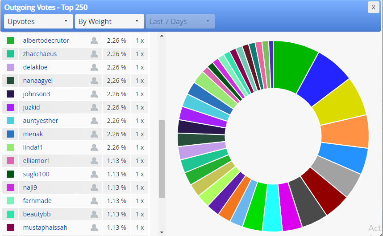Open the Upvotes dropdown
Viewport: 383px width, 236px height.
tap(38, 21)
